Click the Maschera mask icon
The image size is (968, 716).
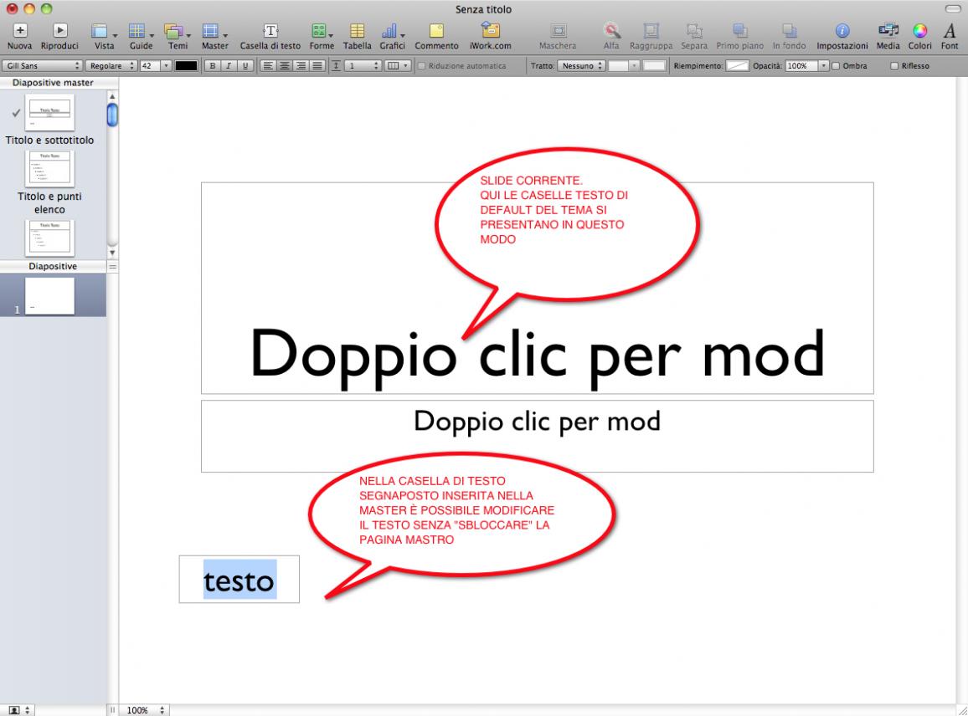[x=558, y=30]
